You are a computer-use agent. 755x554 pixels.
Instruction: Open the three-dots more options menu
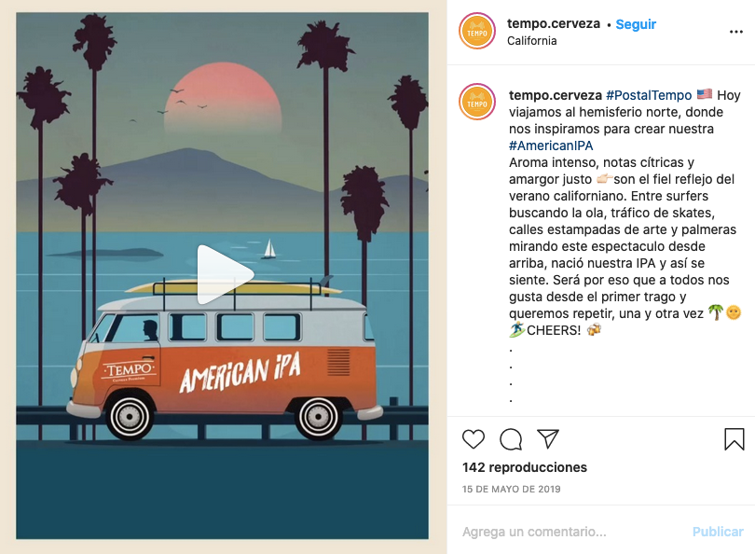coord(736,32)
